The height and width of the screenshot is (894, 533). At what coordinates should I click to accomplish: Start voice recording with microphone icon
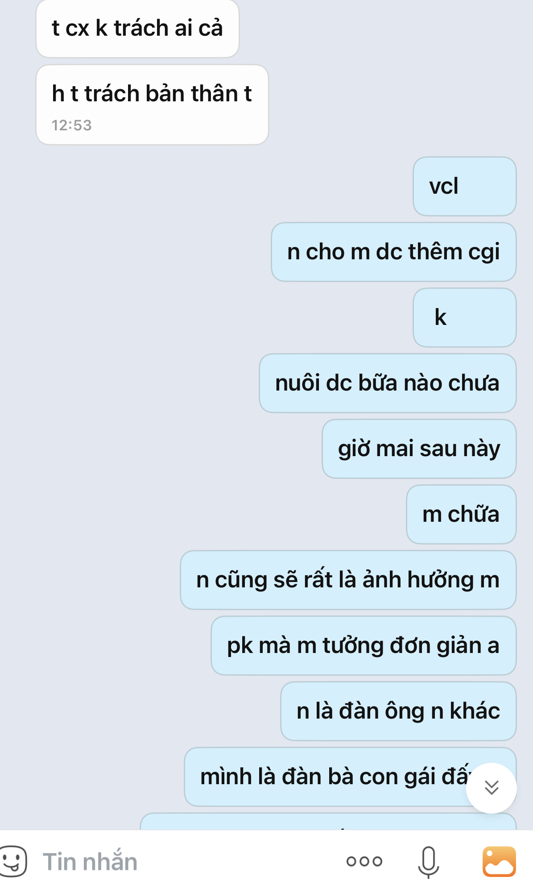pyautogui.click(x=428, y=862)
